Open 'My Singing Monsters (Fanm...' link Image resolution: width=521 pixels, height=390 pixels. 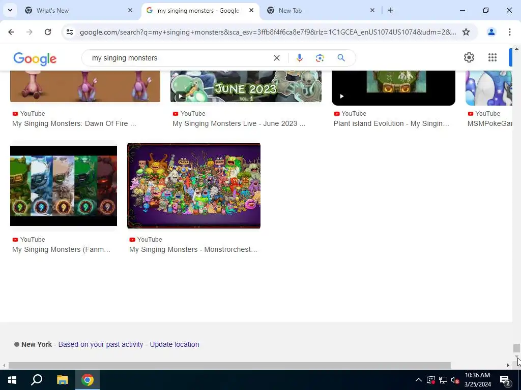(61, 250)
